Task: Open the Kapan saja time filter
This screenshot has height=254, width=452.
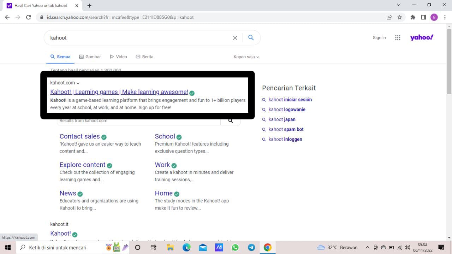Action: point(246,57)
